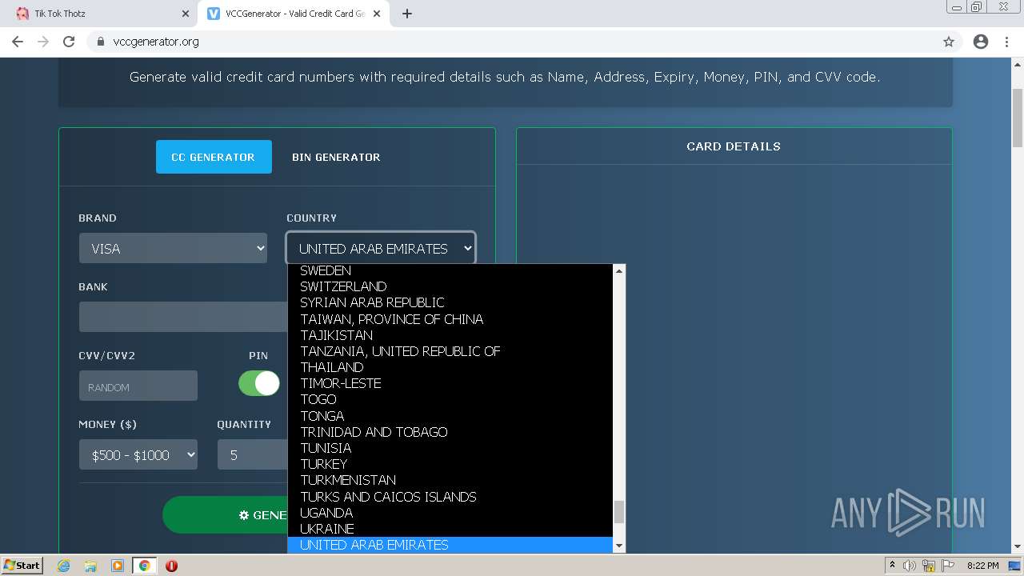Switch to the VCCGenerator tab
Image resolution: width=1024 pixels, height=576 pixels.
pos(292,14)
